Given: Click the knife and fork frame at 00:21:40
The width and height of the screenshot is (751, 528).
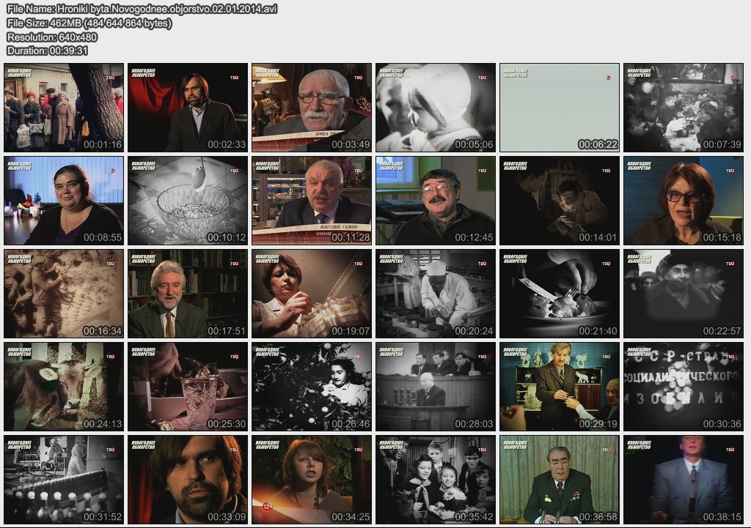Looking at the screenshot, I should 560,294.
